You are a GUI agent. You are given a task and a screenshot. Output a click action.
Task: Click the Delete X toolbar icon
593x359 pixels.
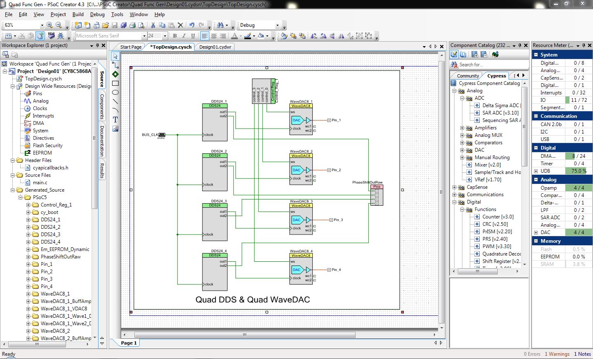click(180, 25)
